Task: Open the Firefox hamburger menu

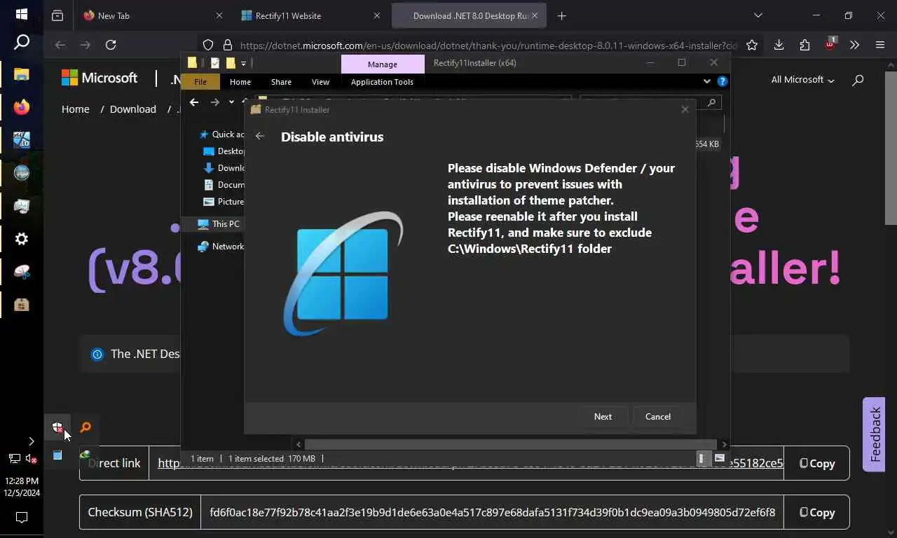Action: click(x=880, y=45)
